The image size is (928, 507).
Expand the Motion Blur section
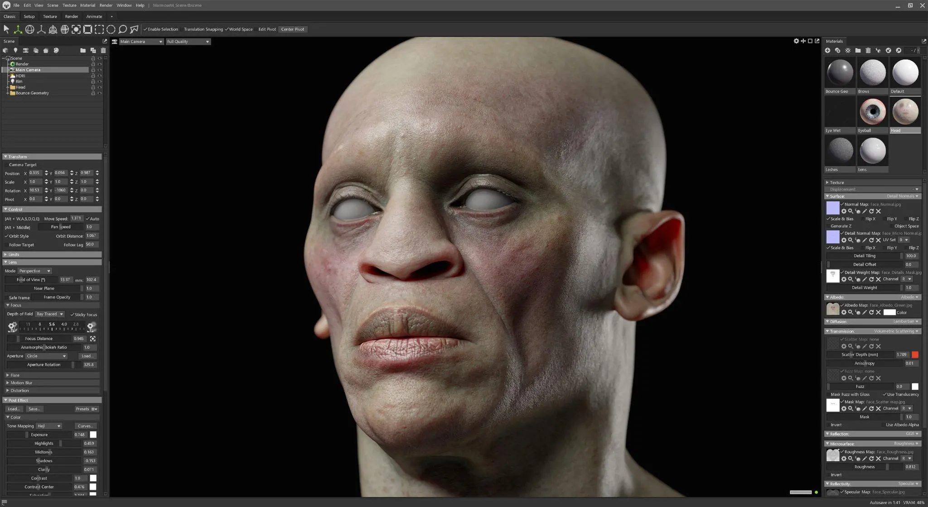point(21,383)
